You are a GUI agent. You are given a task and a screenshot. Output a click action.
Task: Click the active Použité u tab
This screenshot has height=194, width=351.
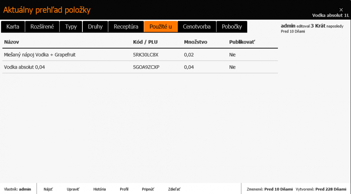click(x=161, y=27)
